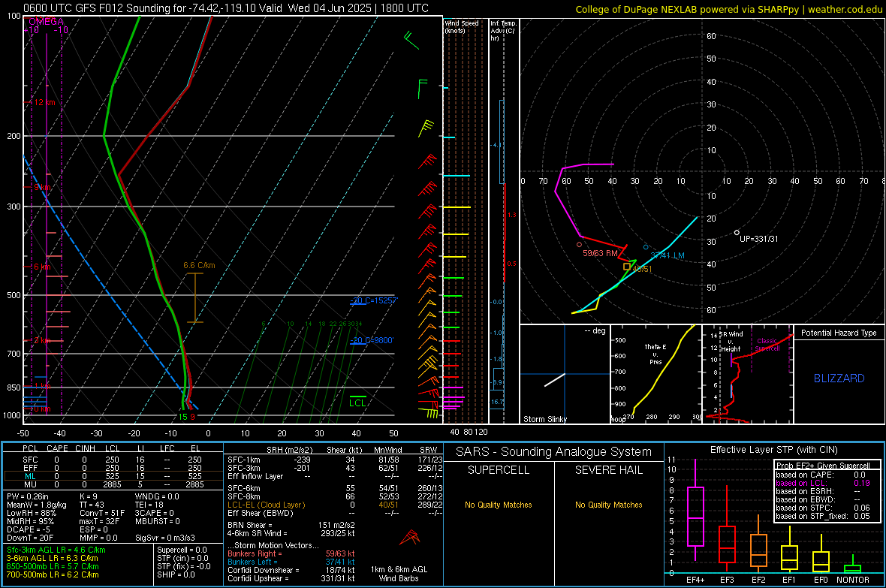Click the '4-6km SR Wind =' label
Screen dimensions: 886x588
[258, 533]
